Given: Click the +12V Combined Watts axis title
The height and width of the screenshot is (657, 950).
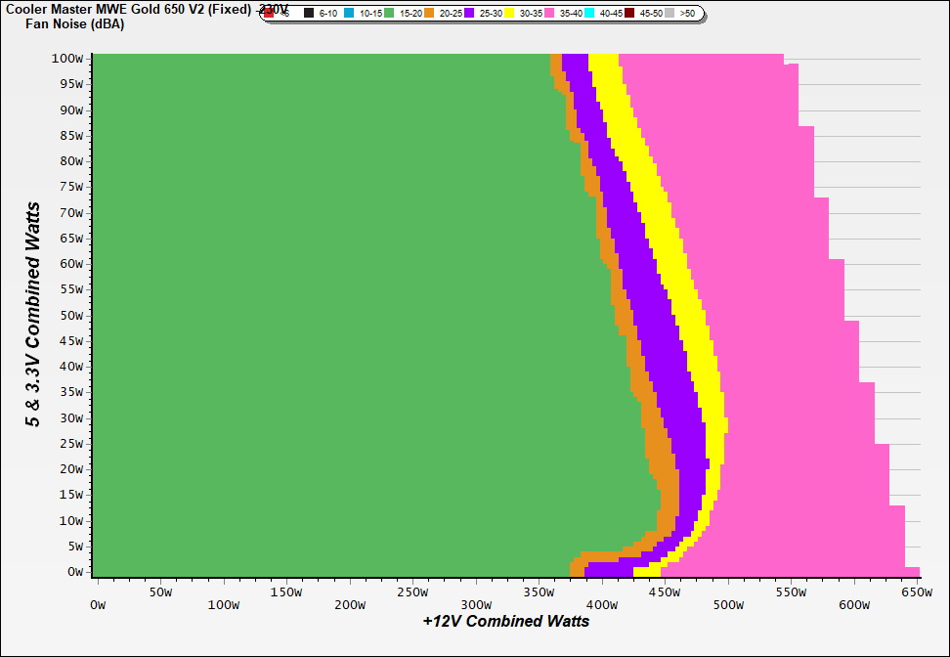Looking at the screenshot, I should (506, 621).
